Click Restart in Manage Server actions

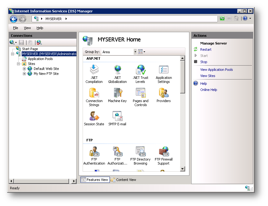point(206,49)
